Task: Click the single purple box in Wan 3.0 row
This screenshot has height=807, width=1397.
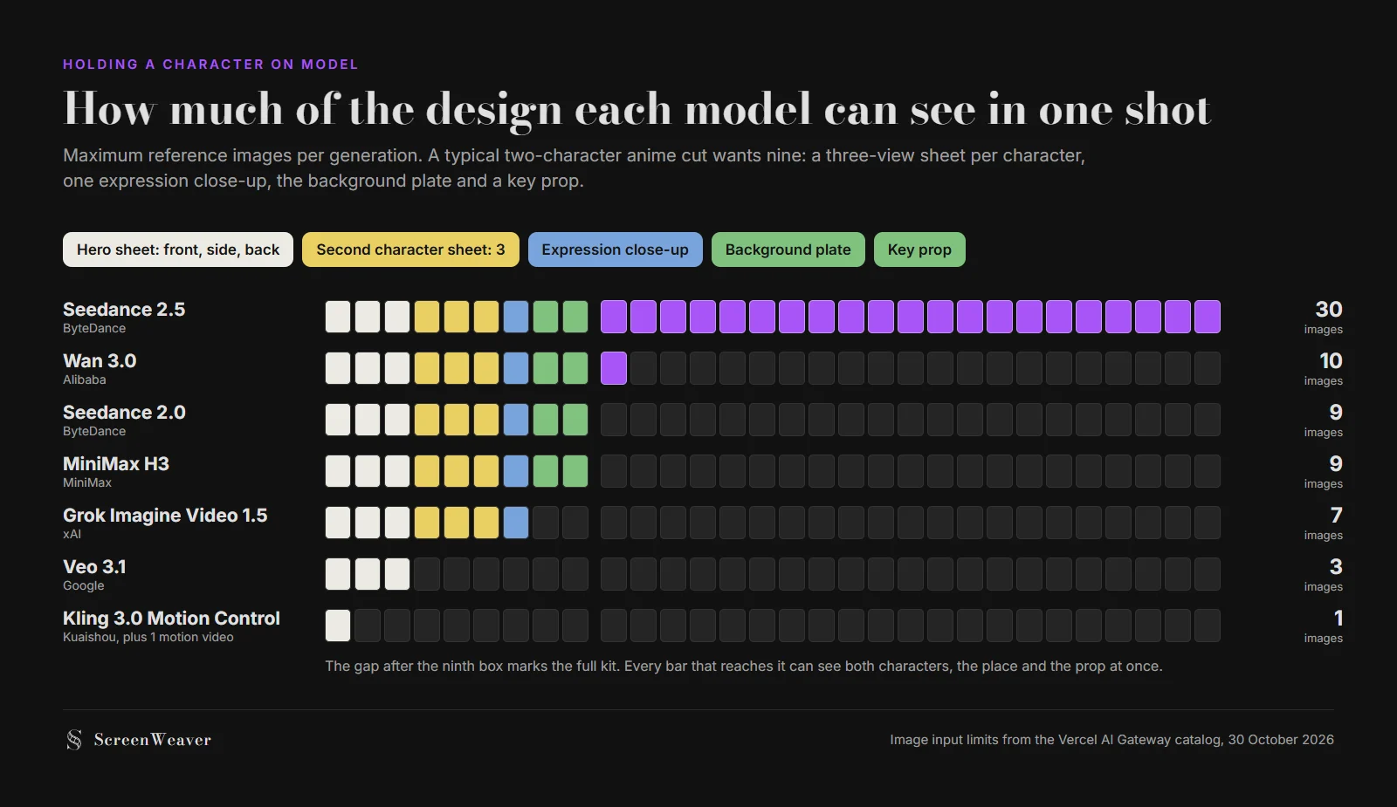Action: pos(614,368)
